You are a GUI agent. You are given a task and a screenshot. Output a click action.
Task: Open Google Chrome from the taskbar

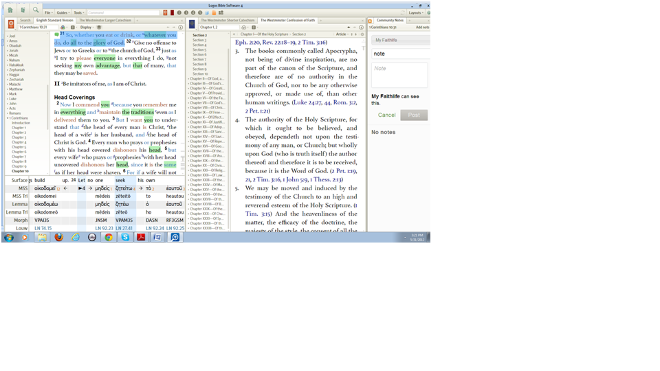tap(109, 237)
